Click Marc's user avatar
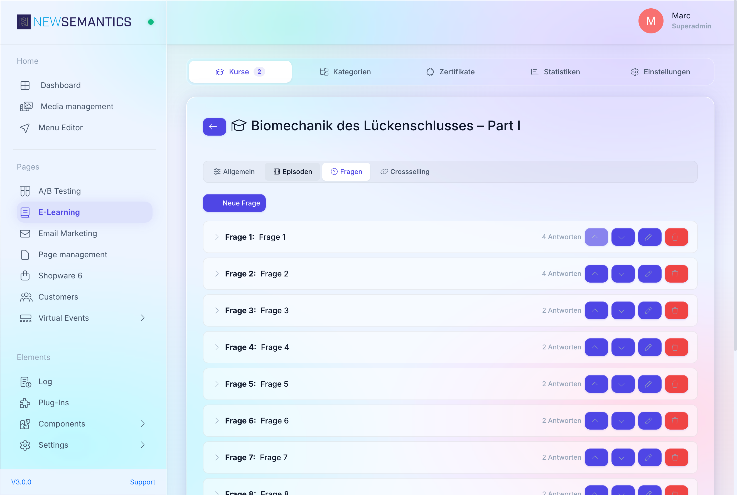The image size is (737, 495). pos(650,21)
